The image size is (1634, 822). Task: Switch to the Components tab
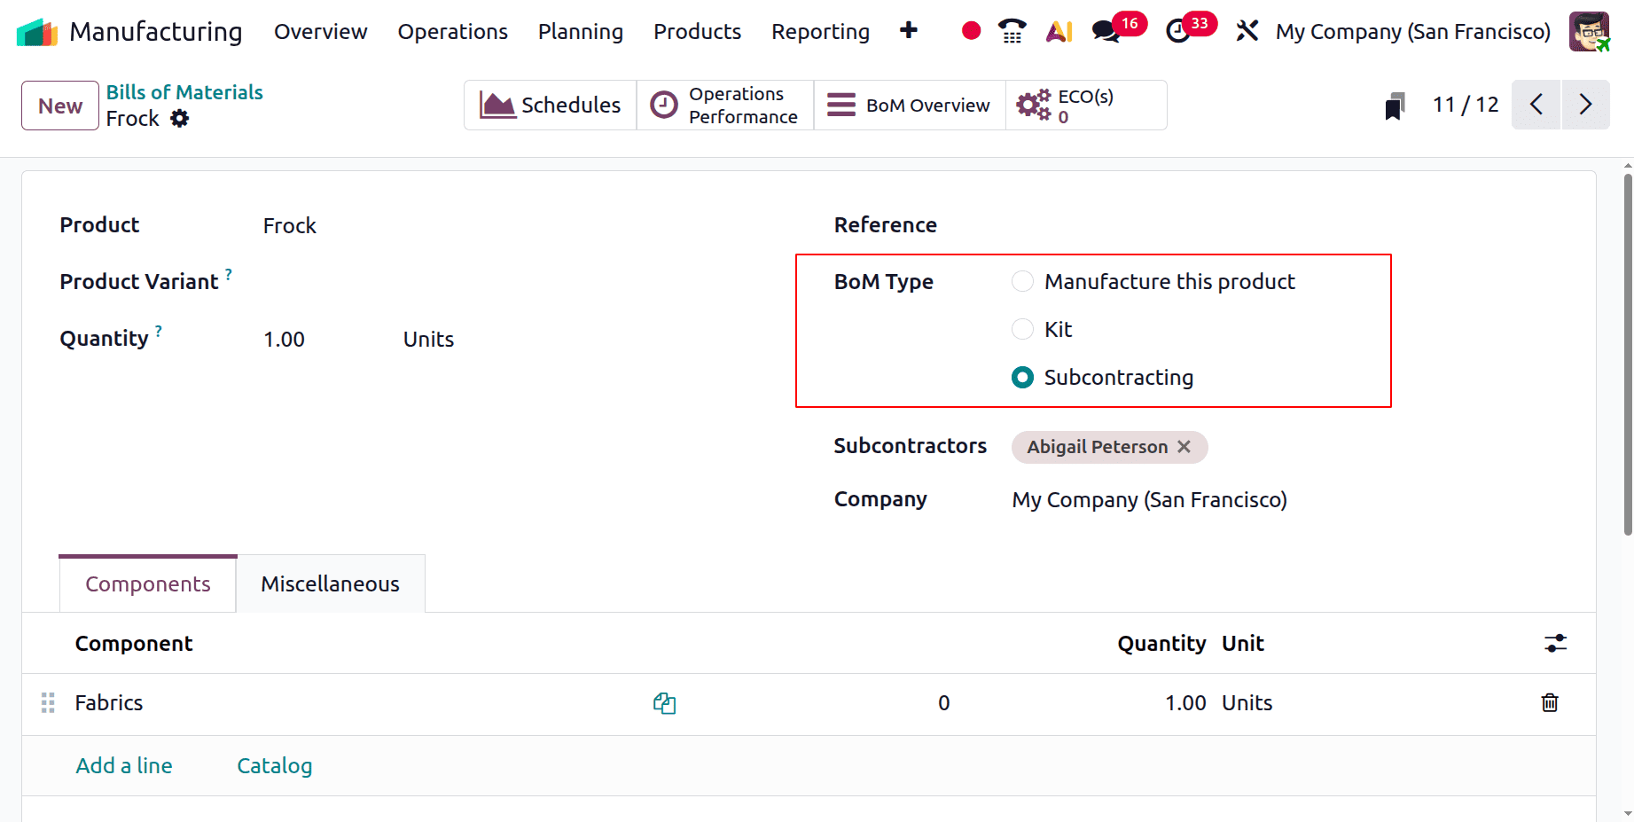pos(148,583)
